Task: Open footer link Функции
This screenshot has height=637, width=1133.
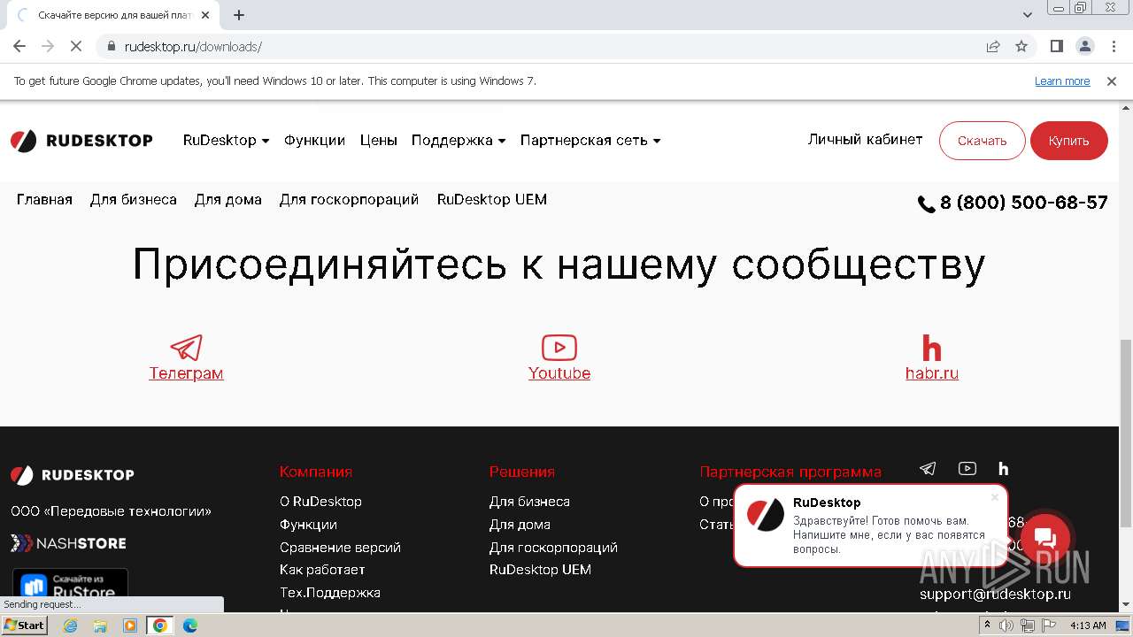Action: [x=308, y=525]
